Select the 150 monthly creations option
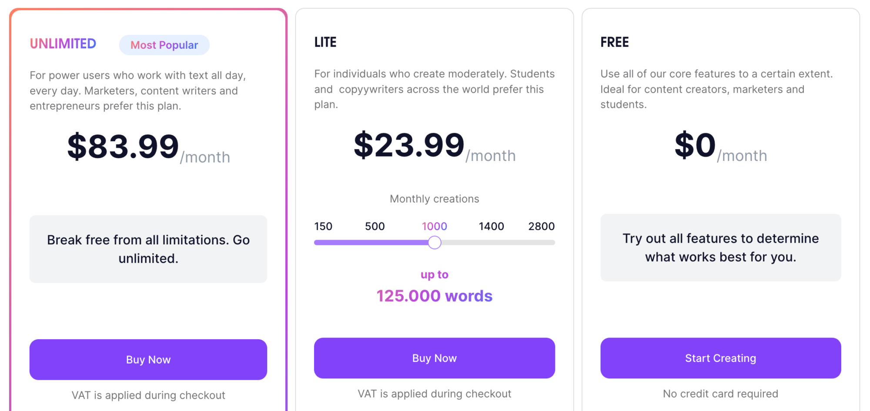 [x=323, y=226]
